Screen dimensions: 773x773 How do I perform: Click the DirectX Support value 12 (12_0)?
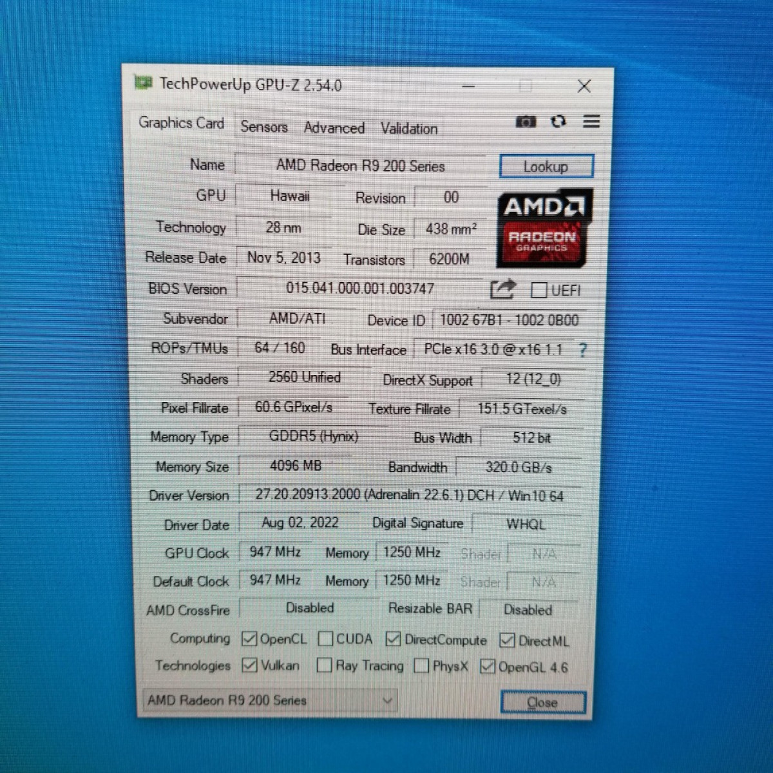tap(533, 379)
